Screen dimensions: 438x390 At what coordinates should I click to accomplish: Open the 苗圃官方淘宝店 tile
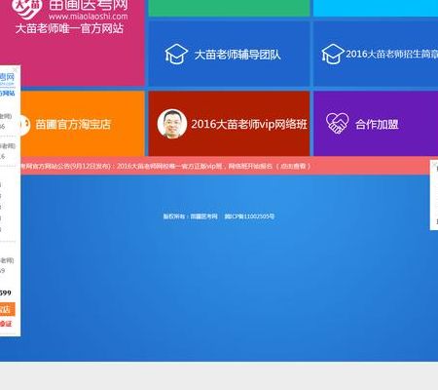coord(83,124)
